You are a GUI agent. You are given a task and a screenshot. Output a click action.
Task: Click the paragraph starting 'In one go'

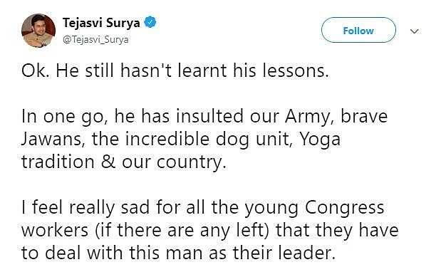[x=204, y=139]
